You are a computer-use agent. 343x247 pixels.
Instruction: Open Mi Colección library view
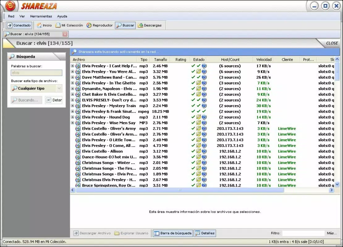pos(69,25)
